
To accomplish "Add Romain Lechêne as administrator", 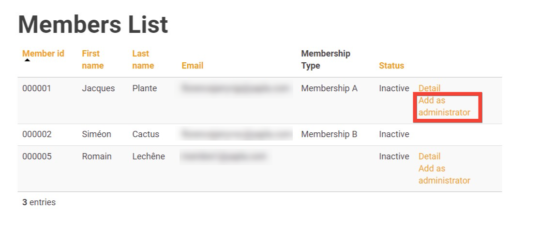I will (x=444, y=174).
